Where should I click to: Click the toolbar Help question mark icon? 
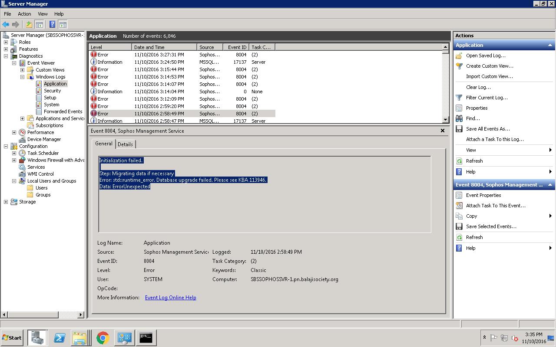[x=52, y=25]
